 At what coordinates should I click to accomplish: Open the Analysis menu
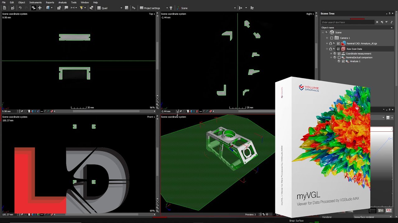62,2
